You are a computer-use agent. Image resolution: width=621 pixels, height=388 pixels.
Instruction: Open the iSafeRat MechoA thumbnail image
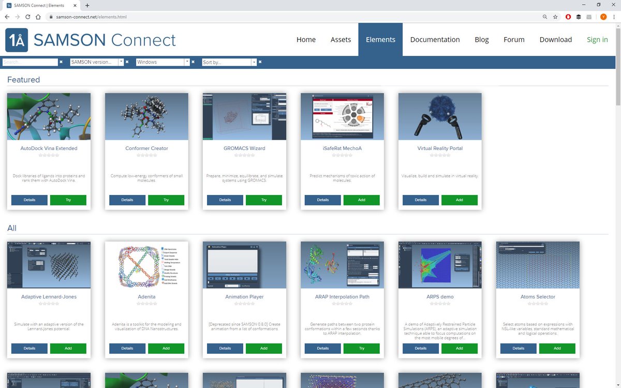click(342, 116)
